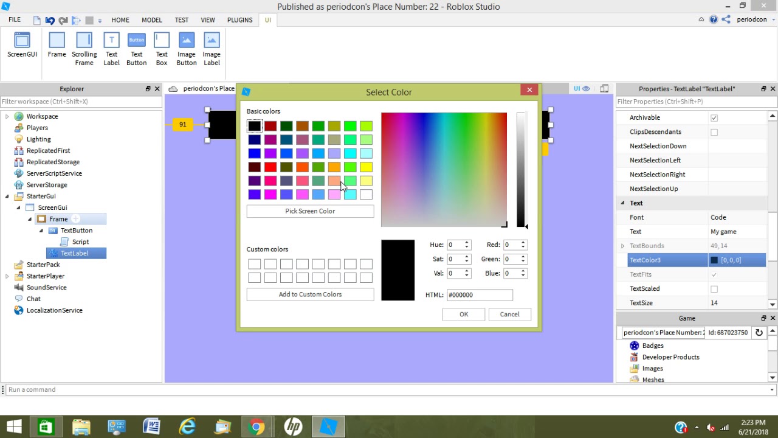
Task: Close the Select Color dialog
Action: point(529,90)
